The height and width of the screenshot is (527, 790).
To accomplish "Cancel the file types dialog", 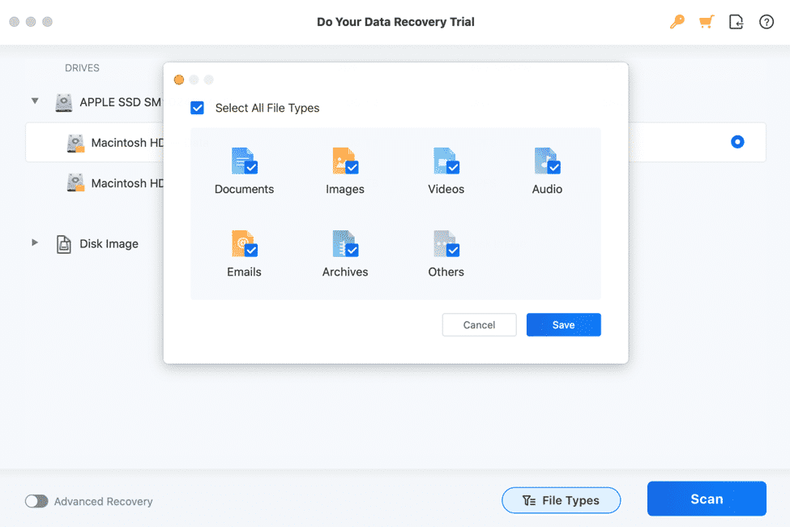I will [479, 324].
